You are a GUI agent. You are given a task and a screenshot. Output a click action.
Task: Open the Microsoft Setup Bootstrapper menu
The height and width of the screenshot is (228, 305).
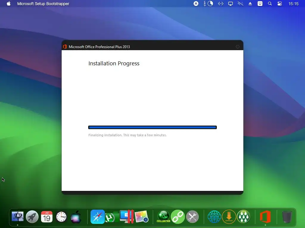(x=43, y=4)
